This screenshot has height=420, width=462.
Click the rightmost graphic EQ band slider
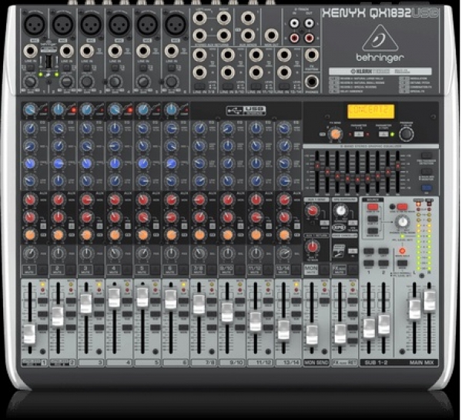(x=398, y=165)
